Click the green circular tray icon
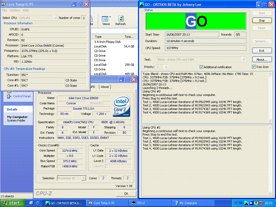The image size is (276, 207). pos(256,203)
